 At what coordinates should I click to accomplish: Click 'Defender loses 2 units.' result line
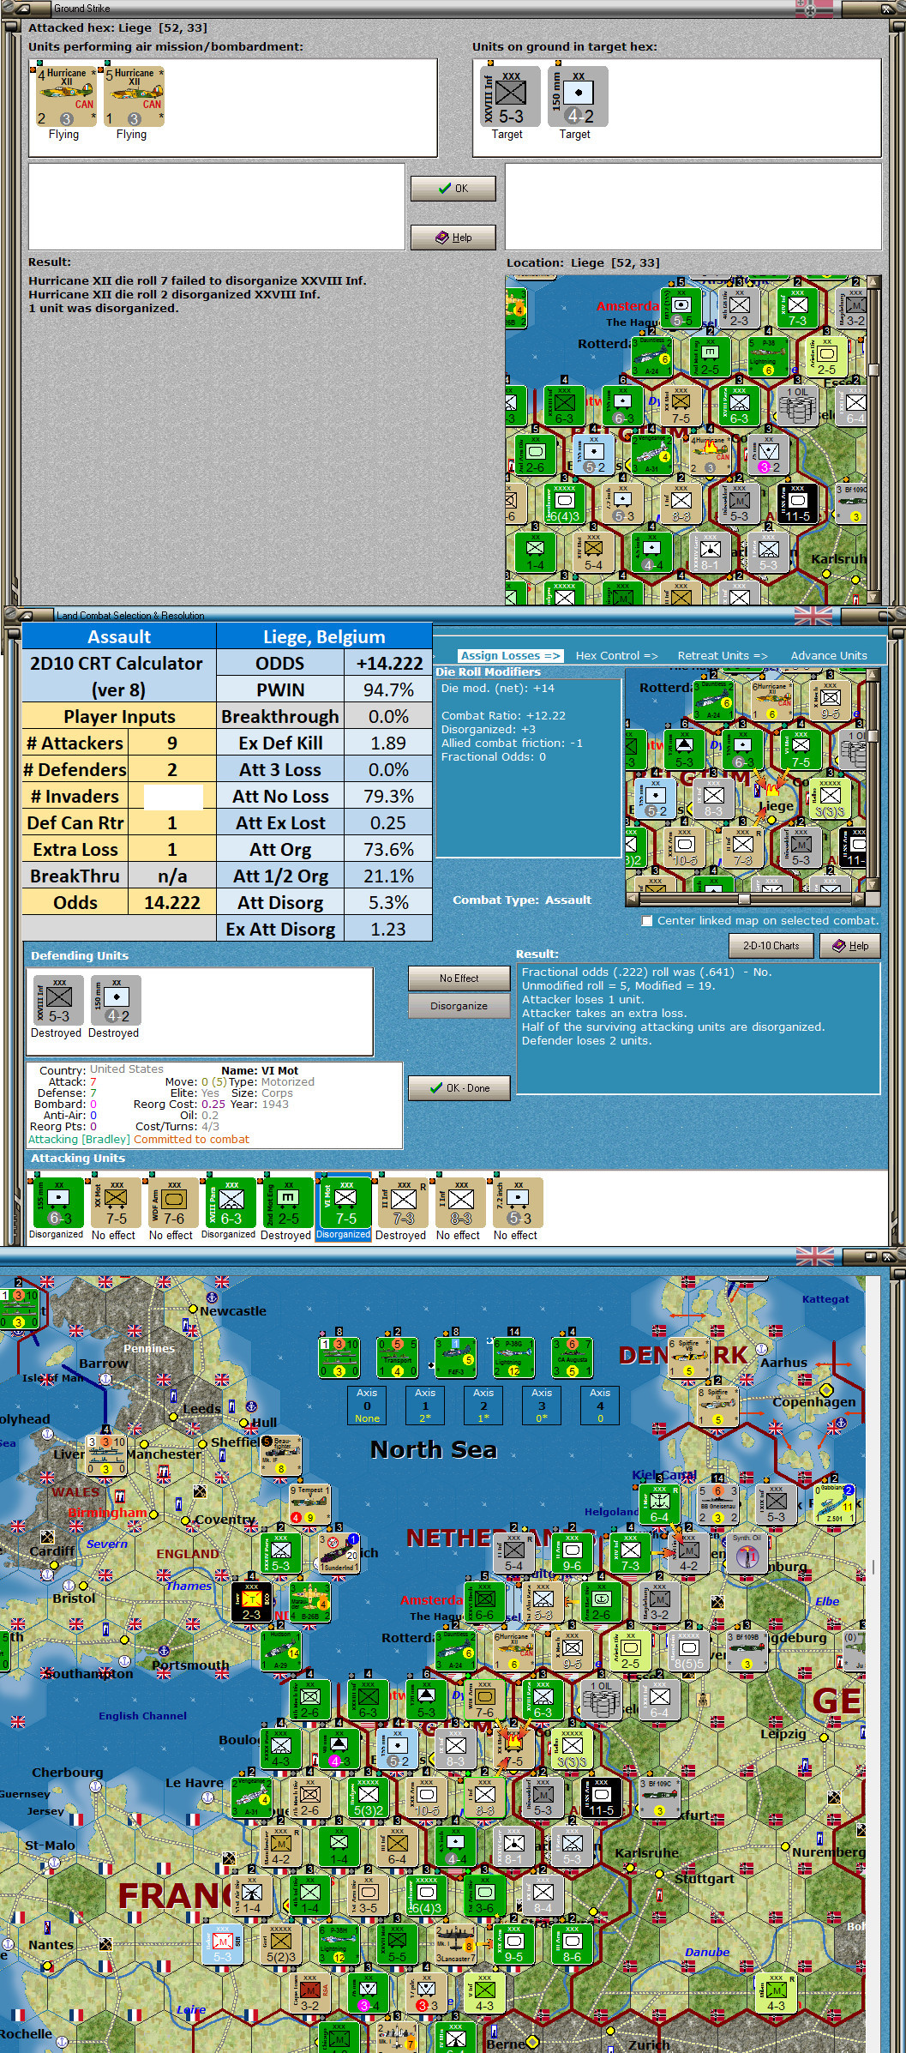[x=586, y=1041]
